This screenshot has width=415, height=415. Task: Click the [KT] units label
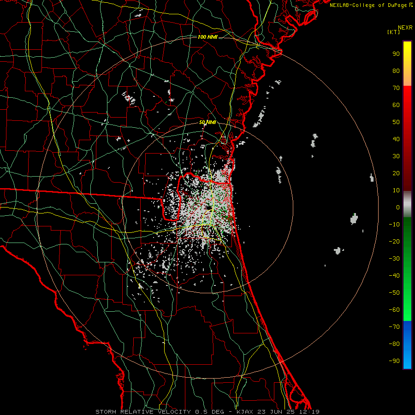393,32
